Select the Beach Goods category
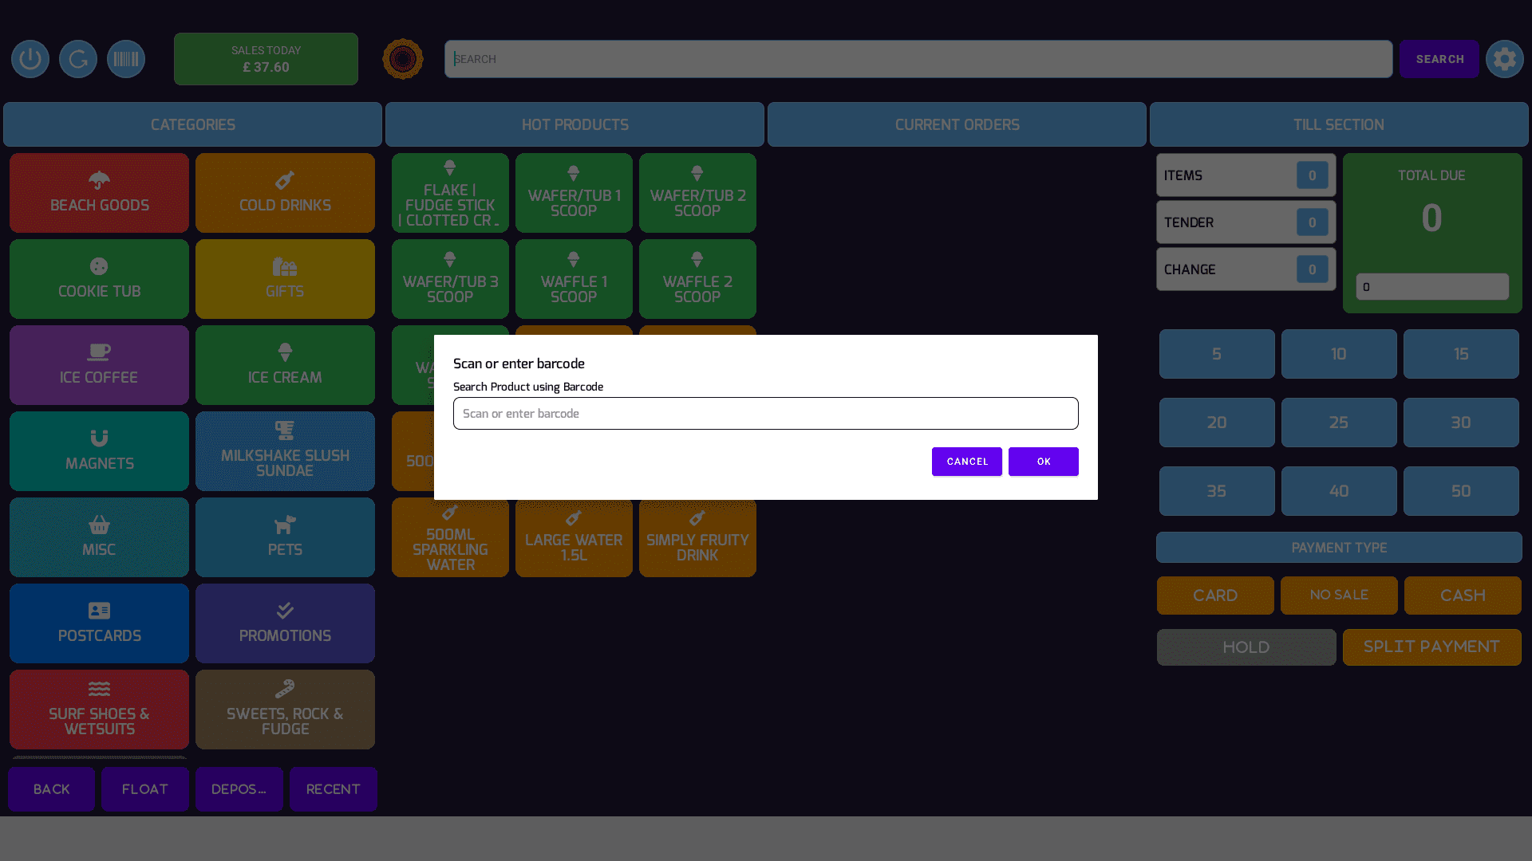 [99, 193]
